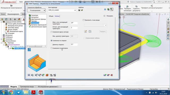Click the green monitor icon beside the info icon
The width and height of the screenshot is (170, 95).
108,9
